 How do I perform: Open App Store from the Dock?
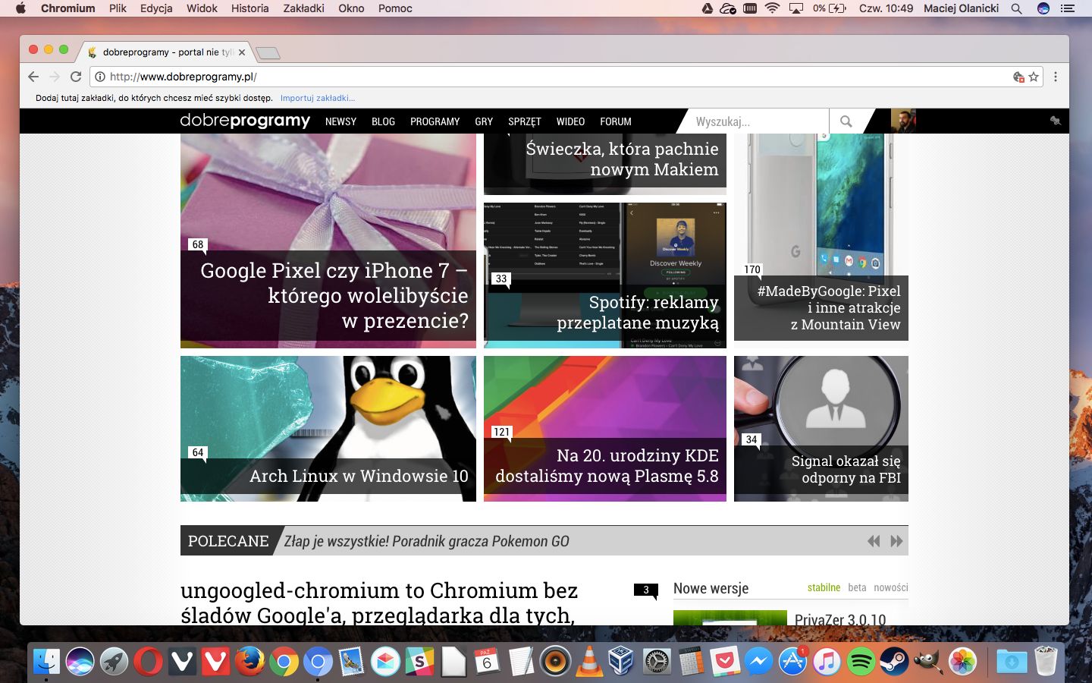793,662
